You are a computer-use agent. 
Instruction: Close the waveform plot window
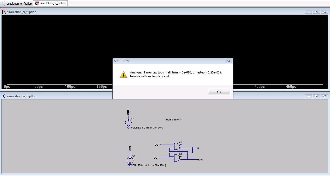pyautogui.click(x=324, y=12)
